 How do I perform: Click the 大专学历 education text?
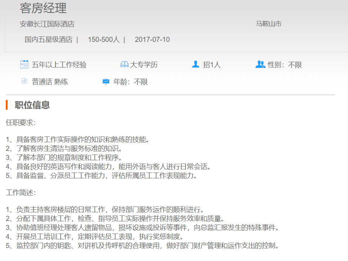coord(144,65)
